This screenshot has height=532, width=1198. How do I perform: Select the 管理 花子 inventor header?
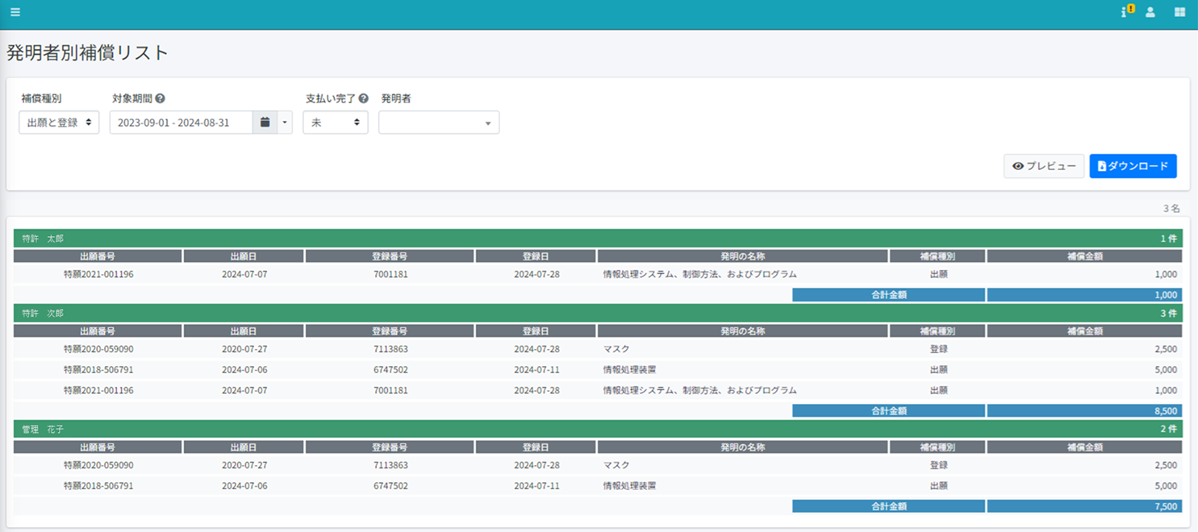pyautogui.click(x=598, y=429)
